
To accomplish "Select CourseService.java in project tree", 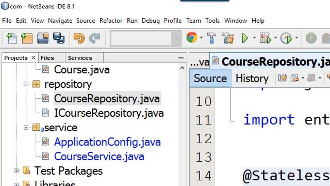I will click(x=99, y=156).
